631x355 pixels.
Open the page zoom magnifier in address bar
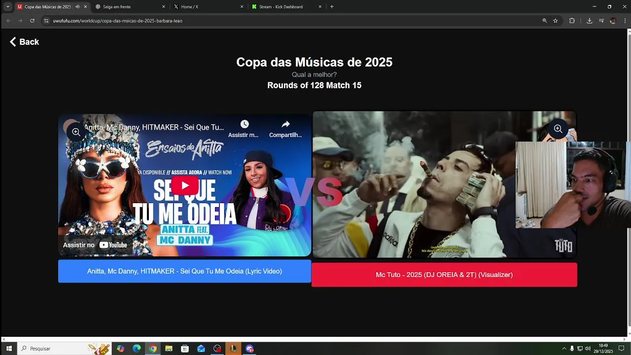545,21
